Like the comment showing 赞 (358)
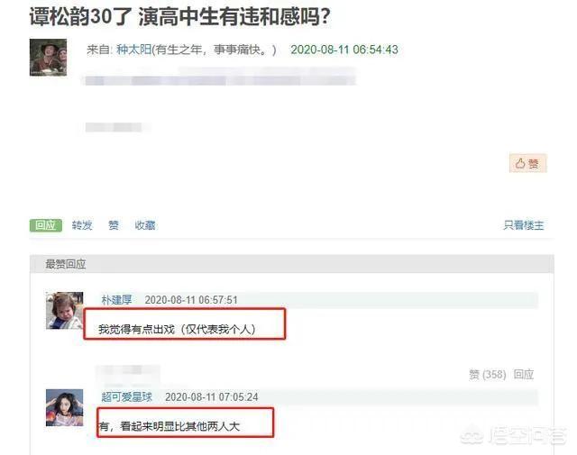This screenshot has width=577, height=455. click(x=488, y=375)
